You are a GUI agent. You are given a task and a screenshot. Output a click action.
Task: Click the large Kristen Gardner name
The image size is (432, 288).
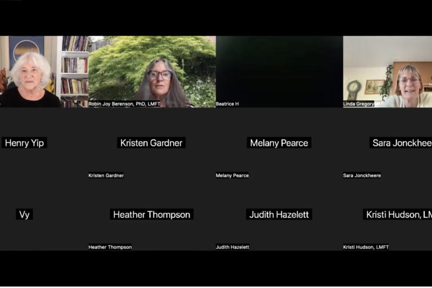[152, 143]
